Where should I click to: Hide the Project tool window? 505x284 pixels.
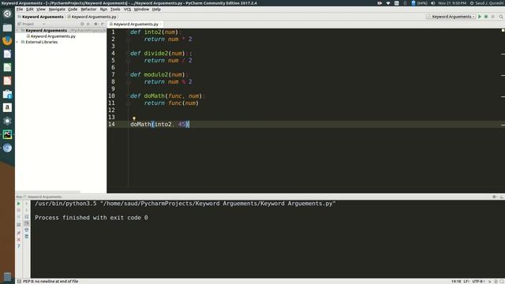coord(103,24)
